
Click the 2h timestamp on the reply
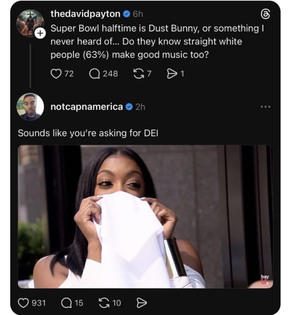(140, 107)
